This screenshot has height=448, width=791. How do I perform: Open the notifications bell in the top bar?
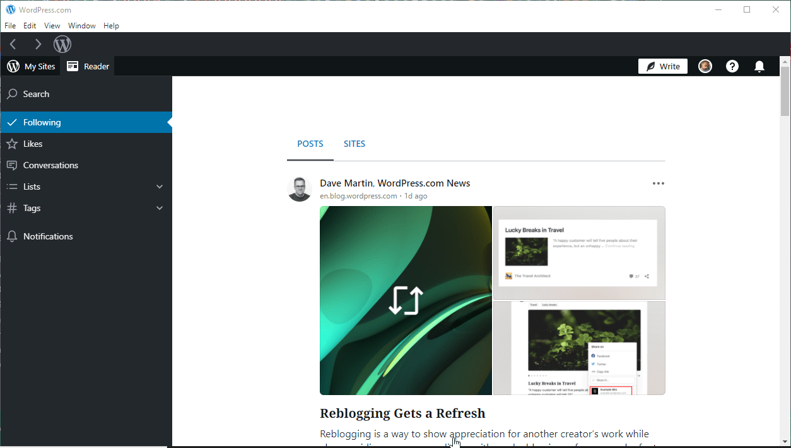coord(760,66)
